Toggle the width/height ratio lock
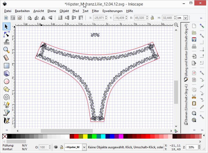This screenshot has width=208, height=153. click(152, 18)
